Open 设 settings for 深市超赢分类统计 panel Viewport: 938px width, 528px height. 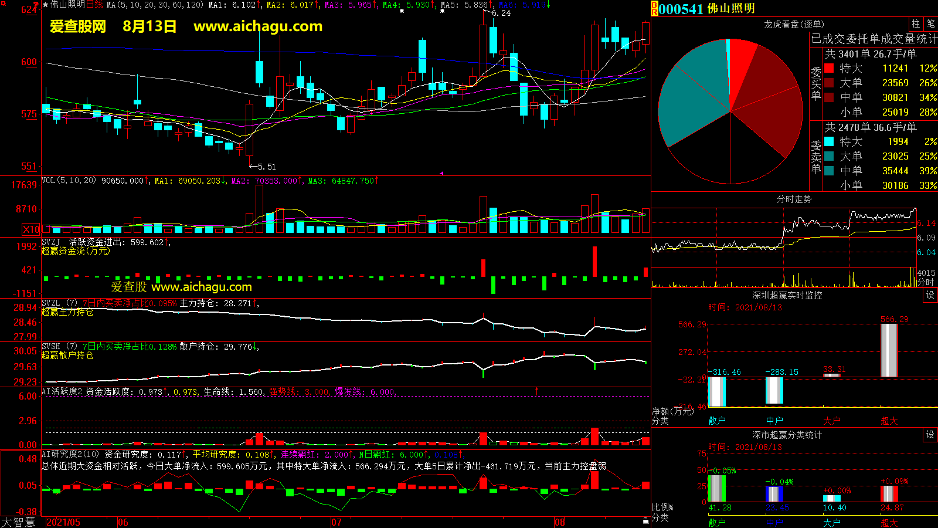click(x=930, y=435)
